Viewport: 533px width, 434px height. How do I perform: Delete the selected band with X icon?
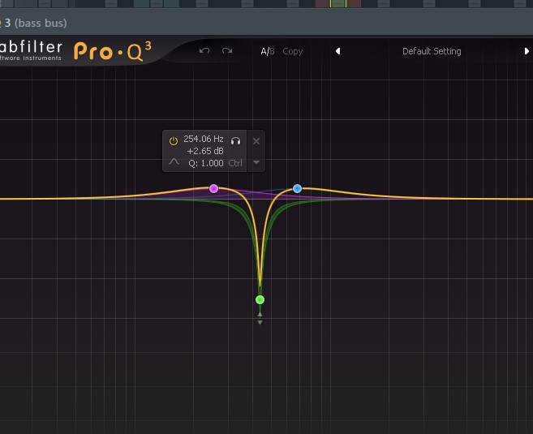pos(256,140)
